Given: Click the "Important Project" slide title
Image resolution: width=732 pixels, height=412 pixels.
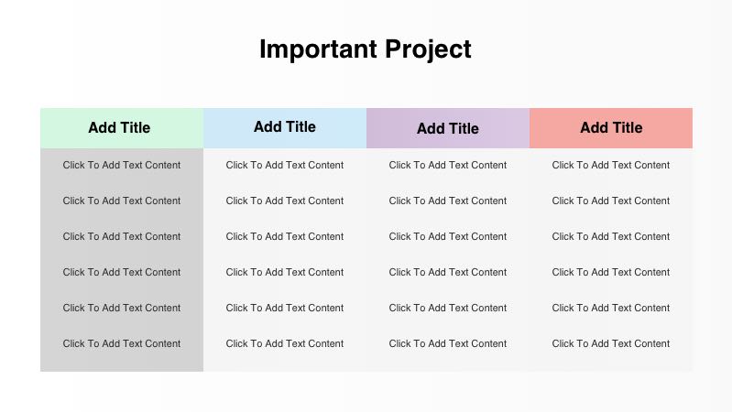Looking at the screenshot, I should pyautogui.click(x=365, y=49).
